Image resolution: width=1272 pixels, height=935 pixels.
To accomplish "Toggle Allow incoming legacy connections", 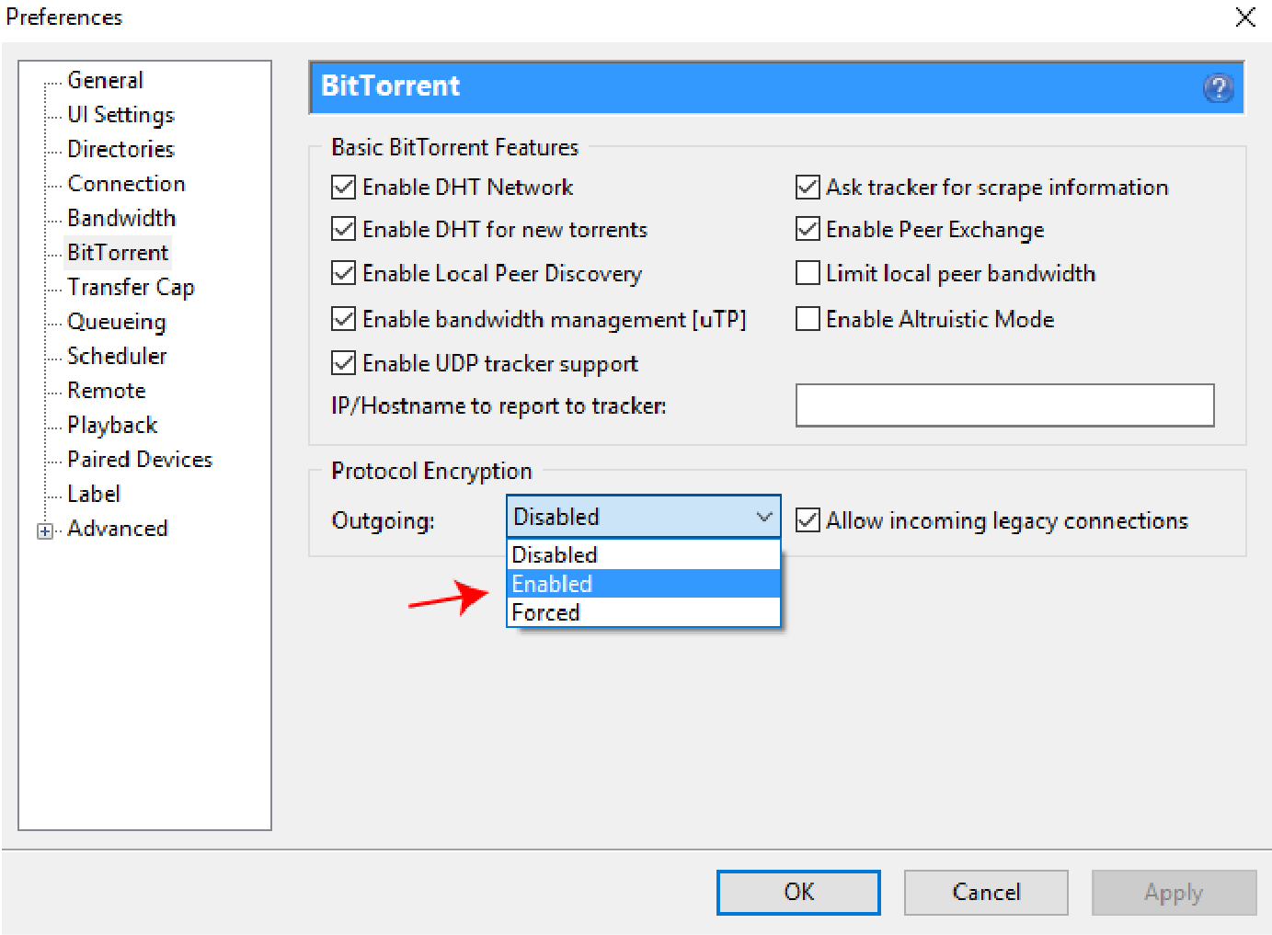I will click(808, 520).
